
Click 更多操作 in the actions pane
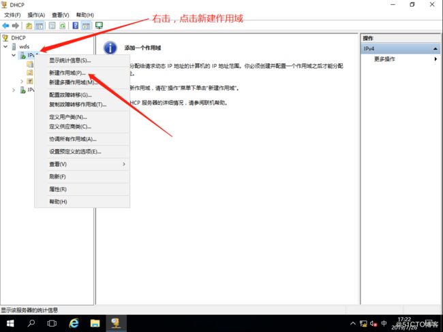click(384, 59)
